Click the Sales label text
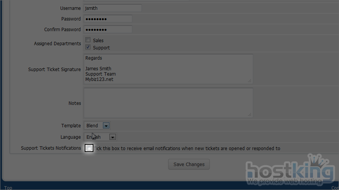The height and width of the screenshot is (190, 339). click(98, 41)
